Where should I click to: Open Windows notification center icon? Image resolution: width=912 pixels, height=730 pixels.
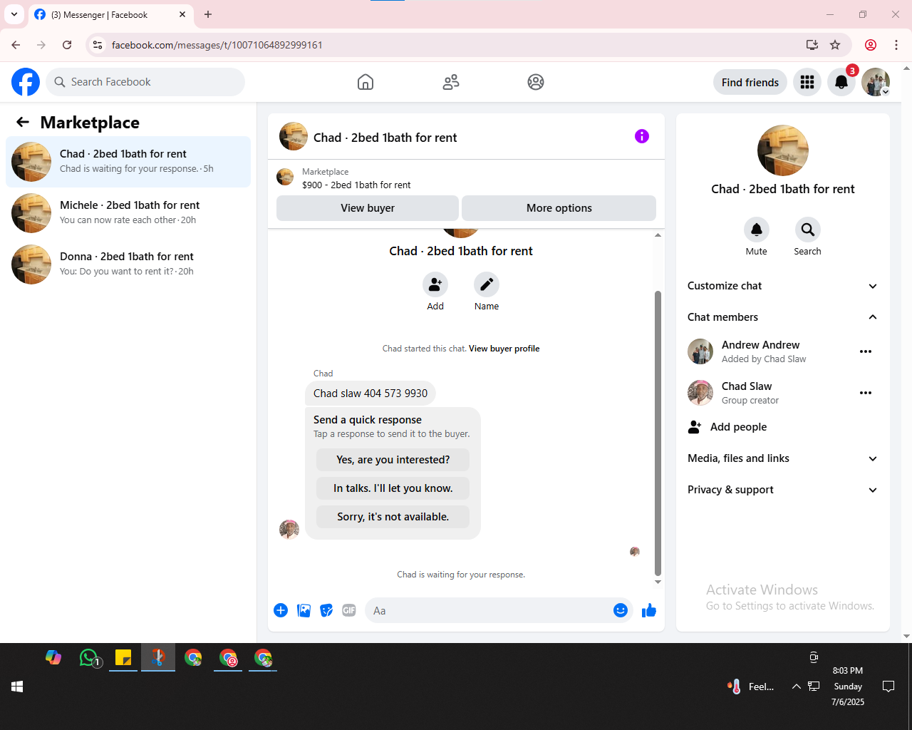(x=888, y=687)
